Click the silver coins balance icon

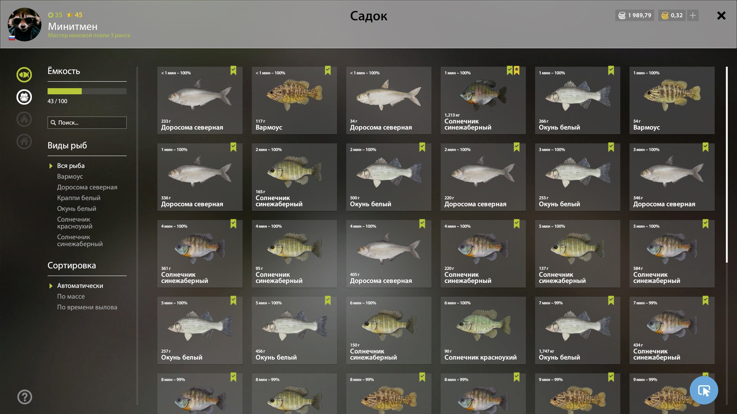[x=622, y=15]
